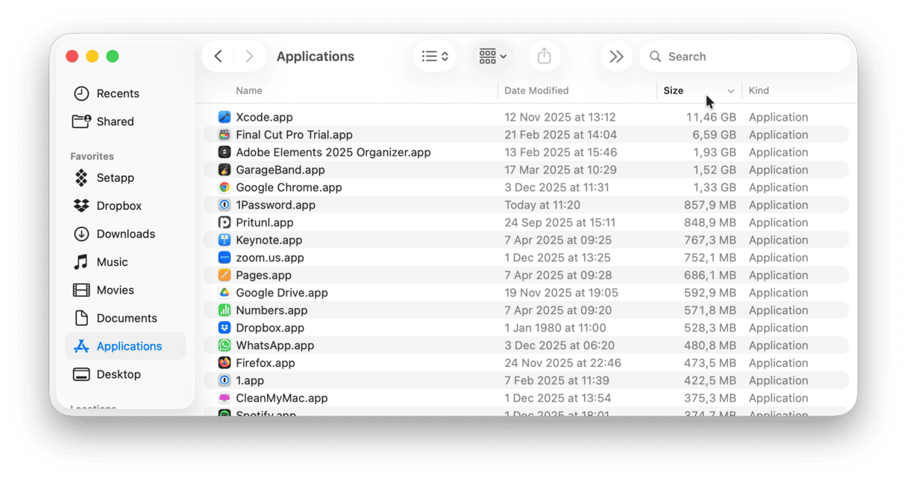
Task: Open Downloads in the sidebar
Action: click(125, 234)
